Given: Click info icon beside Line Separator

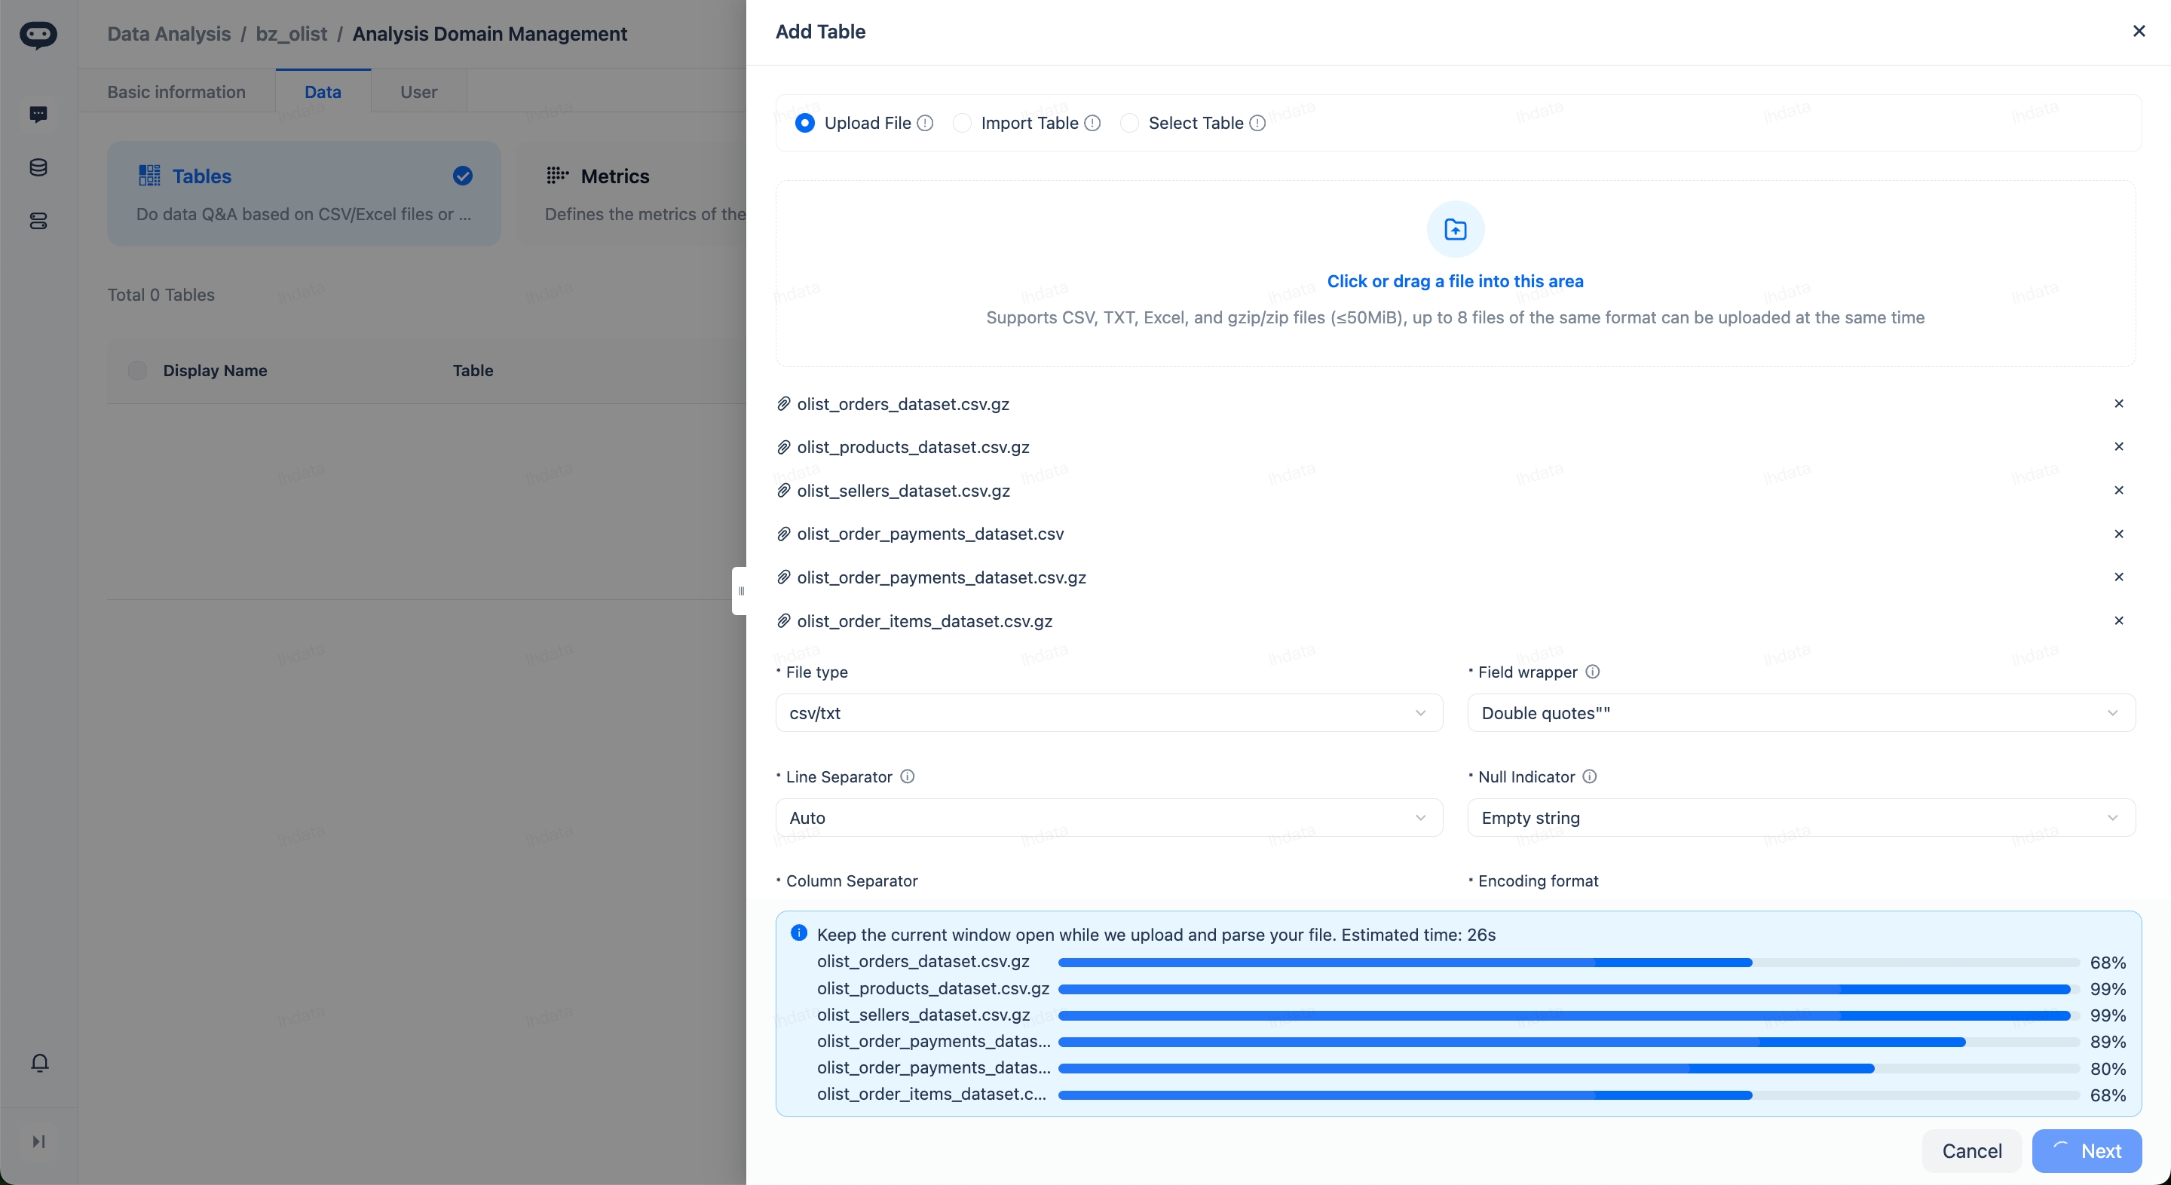Looking at the screenshot, I should click(x=907, y=776).
